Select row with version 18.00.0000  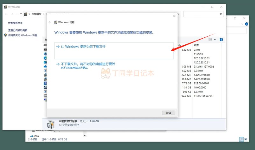(200, 87)
